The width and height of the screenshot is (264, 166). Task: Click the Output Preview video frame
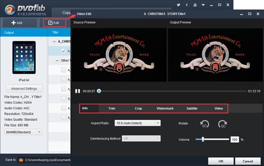tap(215, 55)
